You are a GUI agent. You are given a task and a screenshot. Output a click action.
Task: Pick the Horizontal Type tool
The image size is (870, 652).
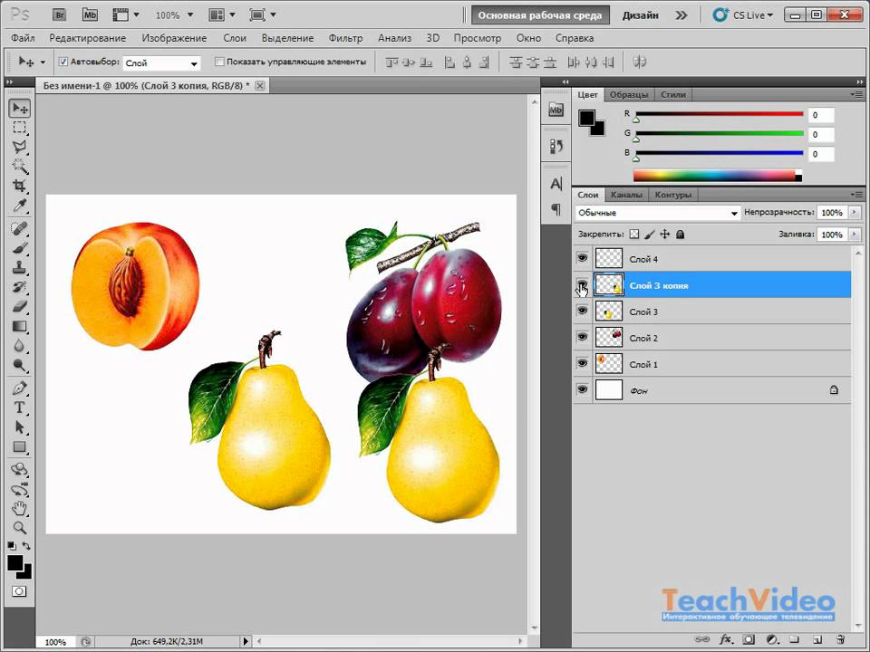19,407
